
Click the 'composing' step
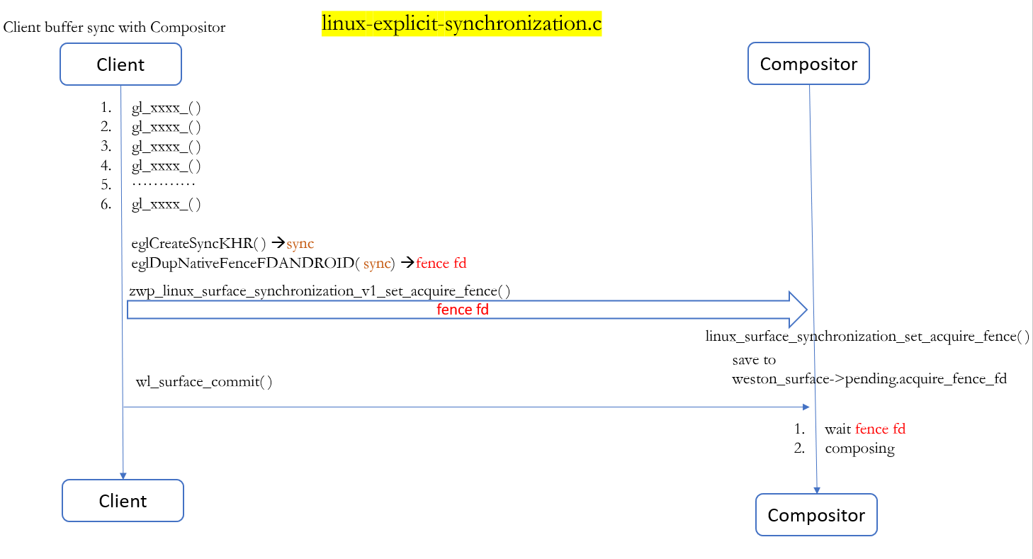coord(859,448)
